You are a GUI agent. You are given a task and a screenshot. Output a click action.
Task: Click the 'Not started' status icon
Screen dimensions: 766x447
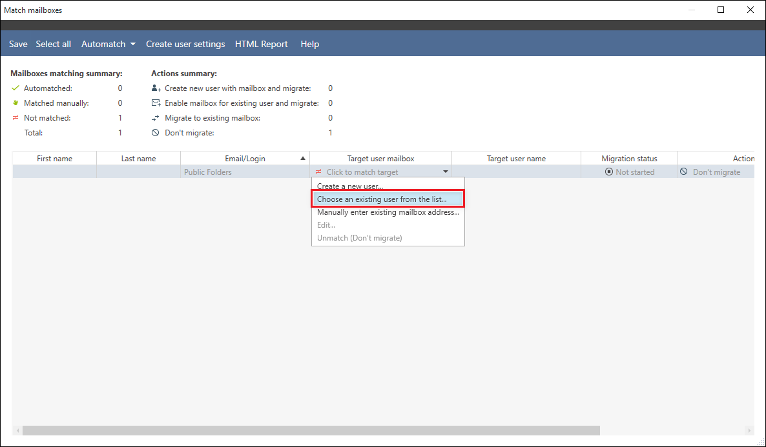click(x=608, y=172)
